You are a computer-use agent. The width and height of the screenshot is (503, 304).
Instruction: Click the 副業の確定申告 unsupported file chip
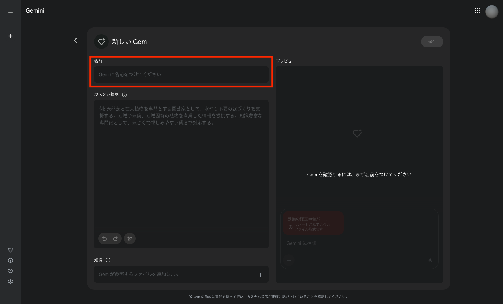click(x=313, y=223)
